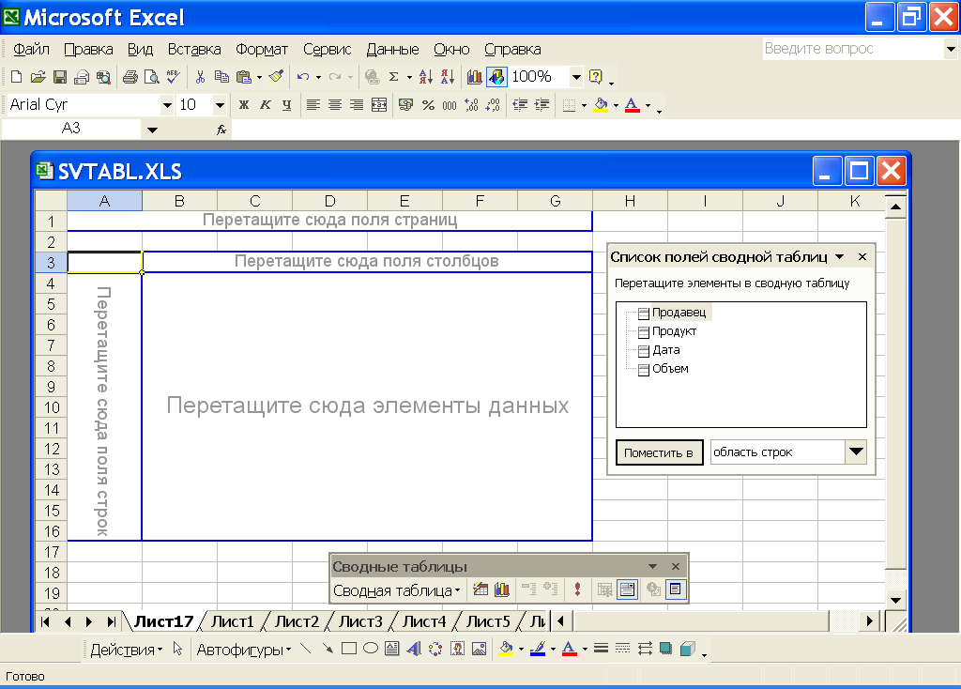Open Print Preview from the toolbar

pyautogui.click(x=151, y=77)
